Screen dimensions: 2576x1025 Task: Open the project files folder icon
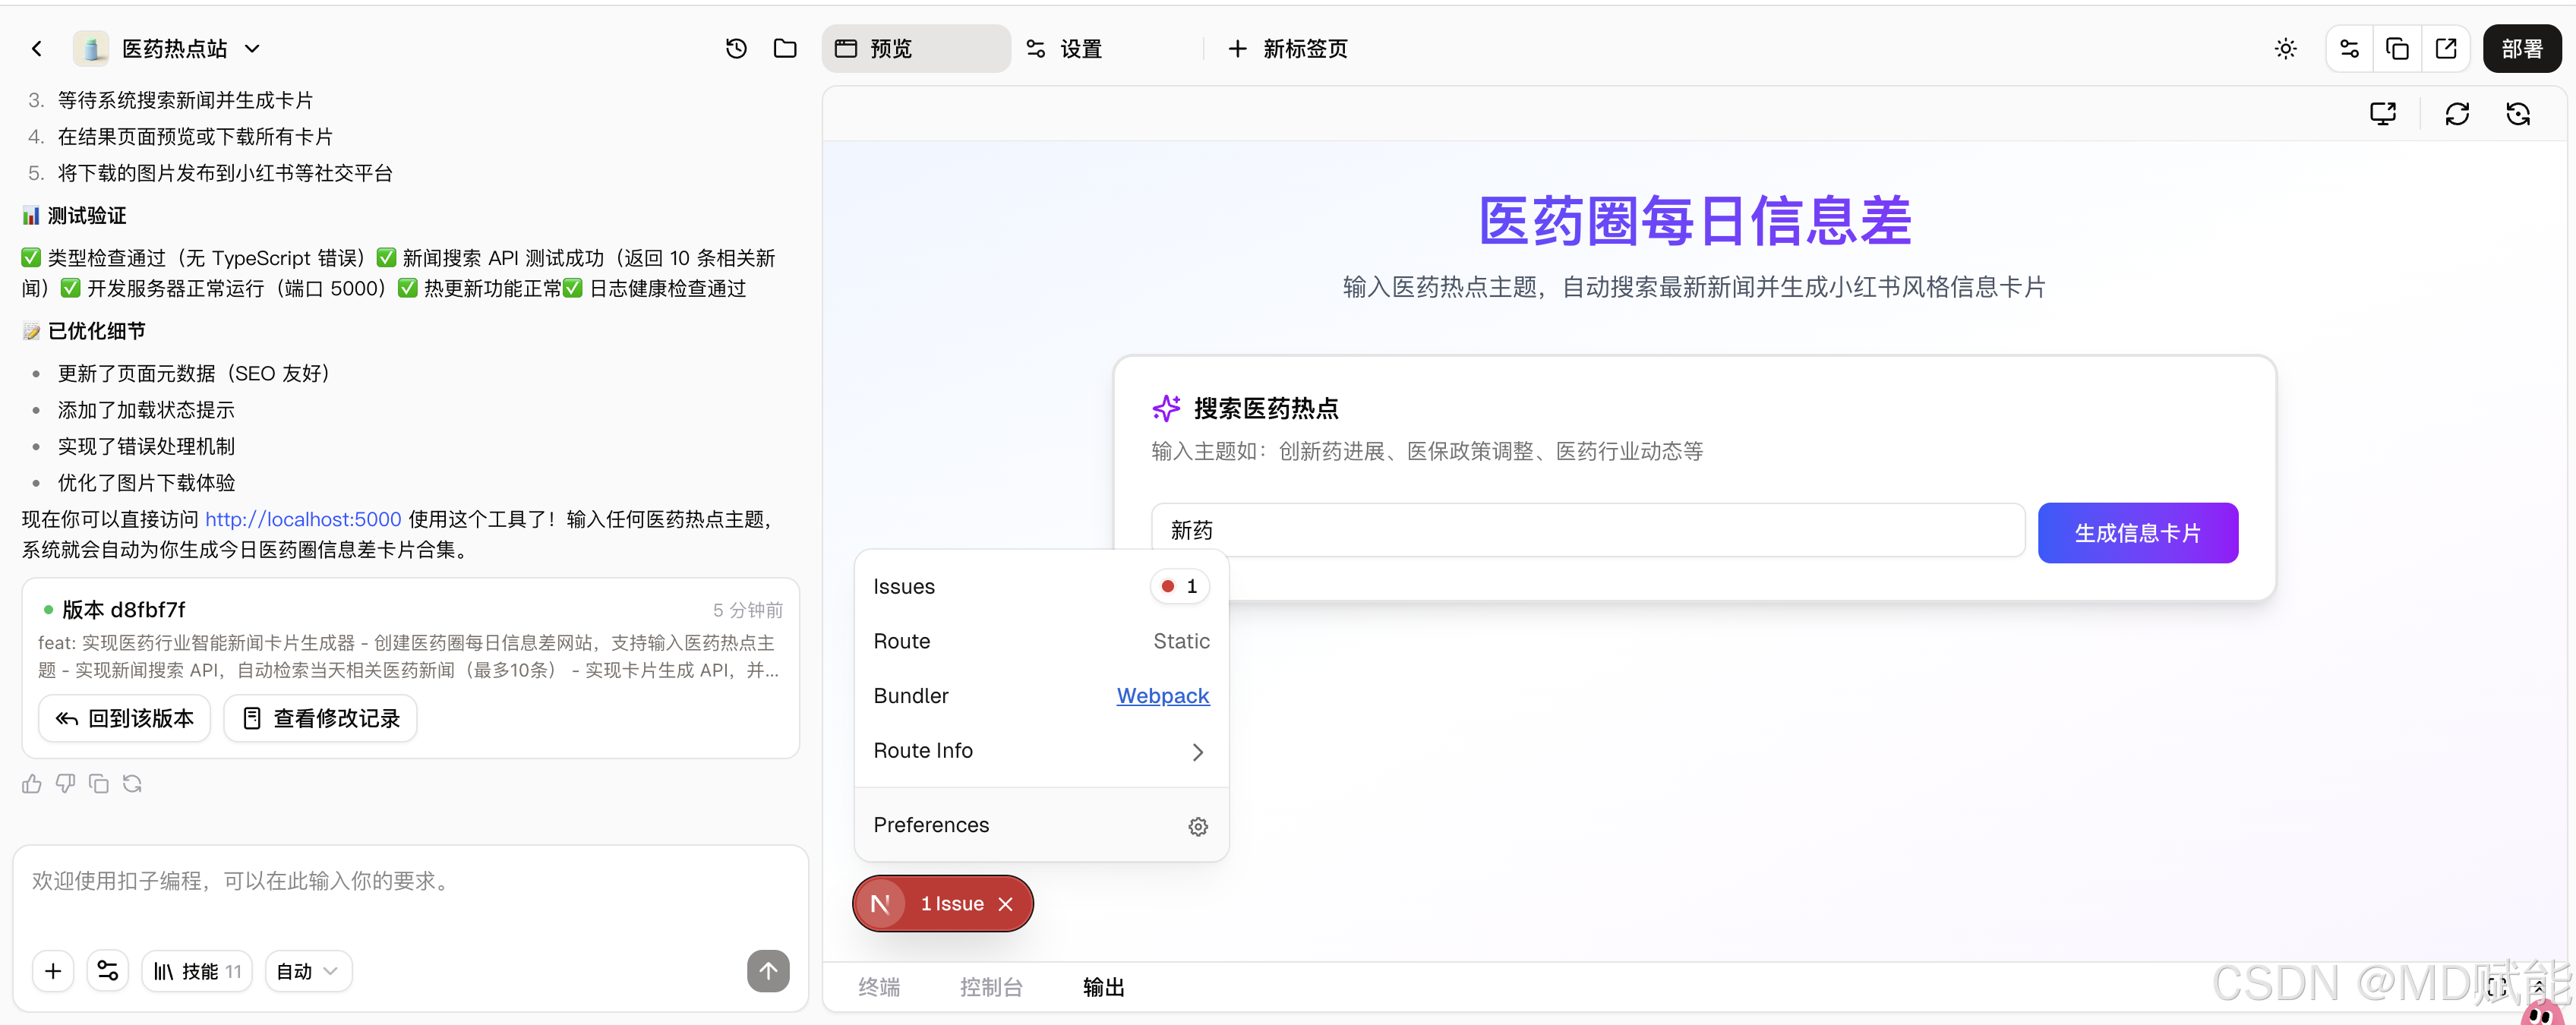coord(785,48)
